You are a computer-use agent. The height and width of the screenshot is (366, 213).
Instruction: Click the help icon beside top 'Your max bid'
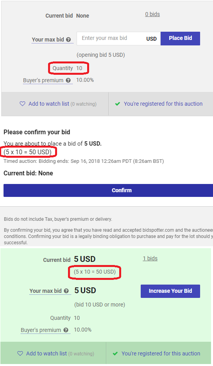[68, 40]
